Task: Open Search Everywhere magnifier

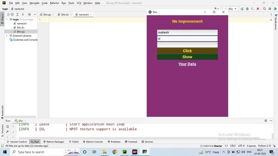Action: point(265,9)
